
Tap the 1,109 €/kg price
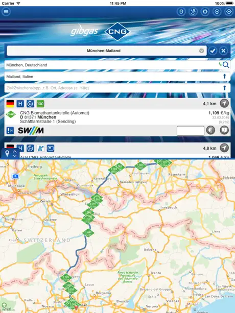[219, 113]
